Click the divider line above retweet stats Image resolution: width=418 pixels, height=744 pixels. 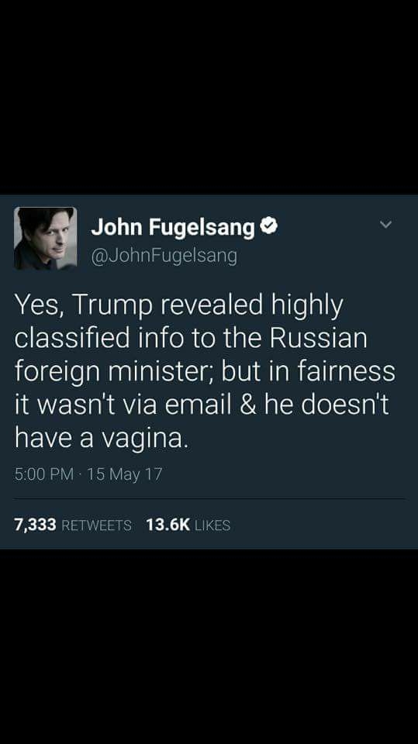[209, 498]
